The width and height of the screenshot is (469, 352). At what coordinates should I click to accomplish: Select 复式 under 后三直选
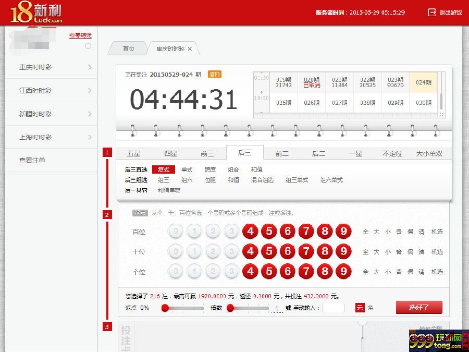(x=164, y=169)
